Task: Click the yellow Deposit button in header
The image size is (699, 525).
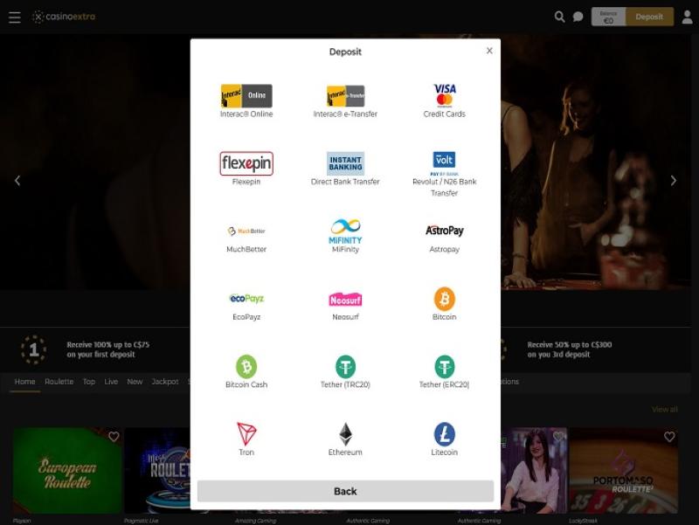Action: pyautogui.click(x=649, y=17)
